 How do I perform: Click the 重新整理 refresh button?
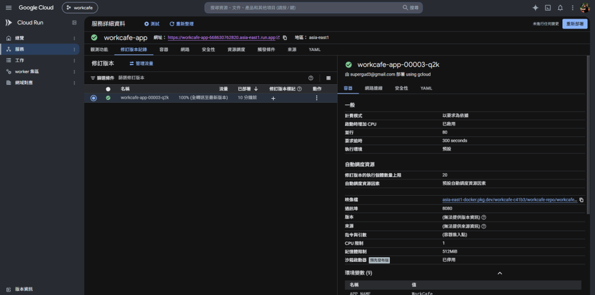click(181, 24)
